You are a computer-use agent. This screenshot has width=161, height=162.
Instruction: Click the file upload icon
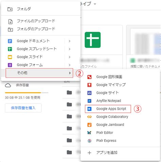pyautogui.click(x=11, y=21)
